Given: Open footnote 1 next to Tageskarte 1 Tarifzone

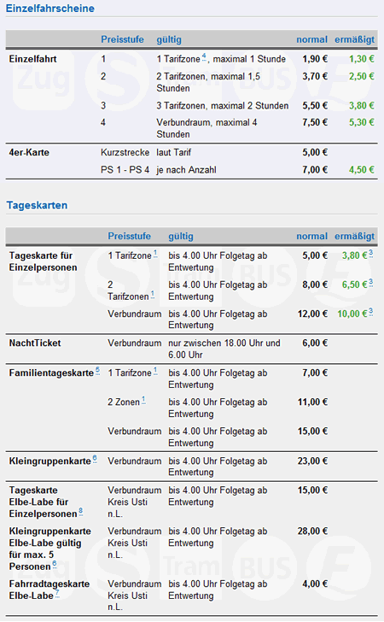Looking at the screenshot, I should click(x=155, y=254).
